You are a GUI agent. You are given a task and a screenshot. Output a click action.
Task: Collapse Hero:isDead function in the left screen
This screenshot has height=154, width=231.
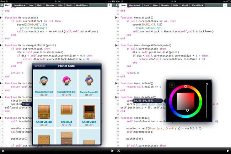pos(1,83)
